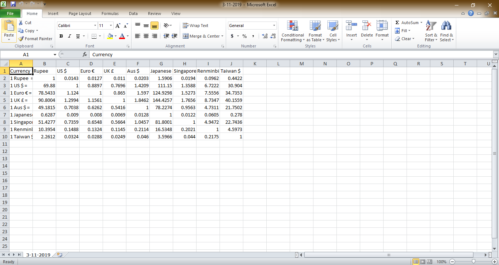This screenshot has height=265, width=499.
Task: Open the File menu button
Action: (x=10, y=14)
